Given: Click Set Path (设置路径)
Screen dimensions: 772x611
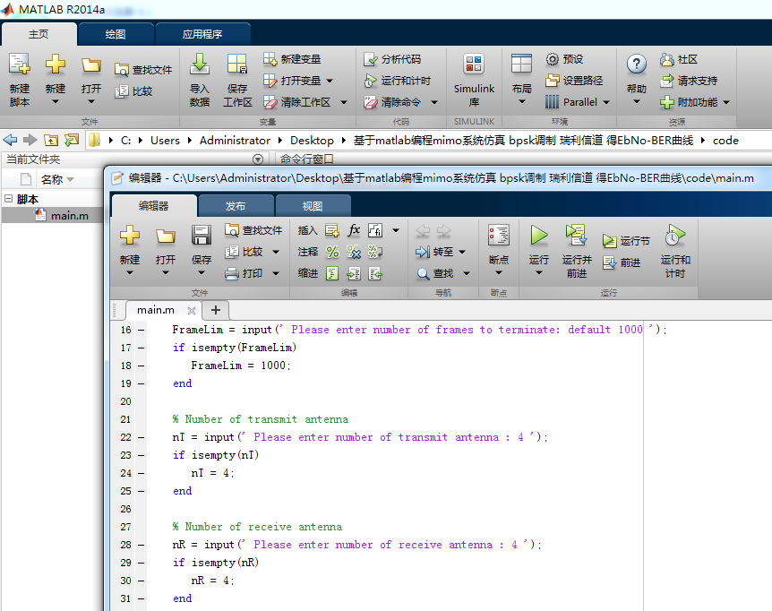Looking at the screenshot, I should coord(574,81).
